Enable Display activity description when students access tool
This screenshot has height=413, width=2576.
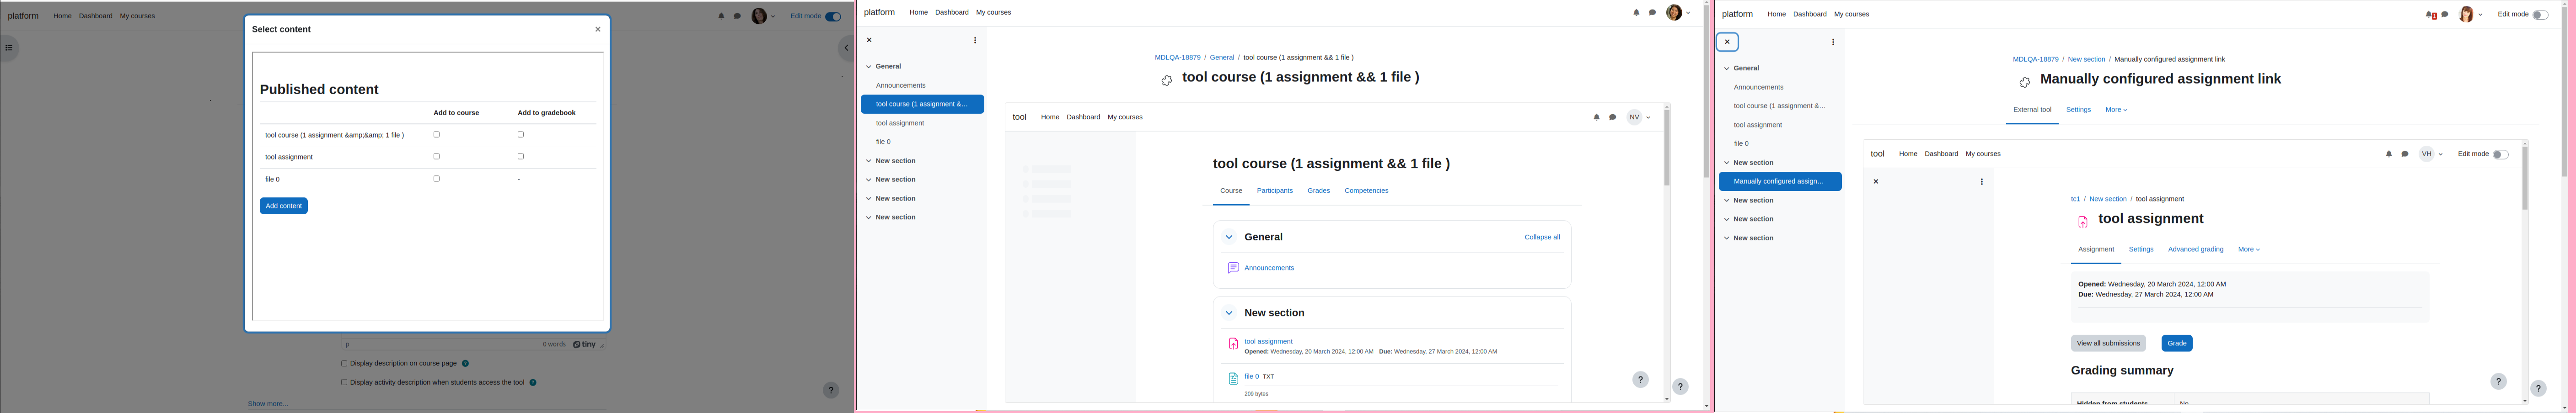pyautogui.click(x=344, y=383)
